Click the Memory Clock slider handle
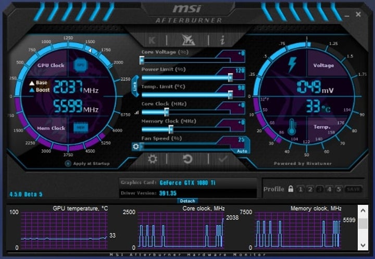 click(171, 129)
